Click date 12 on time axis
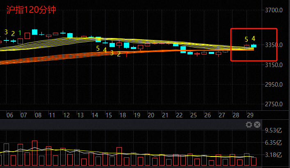Screen dimensions: 290x168 [66, 115]
